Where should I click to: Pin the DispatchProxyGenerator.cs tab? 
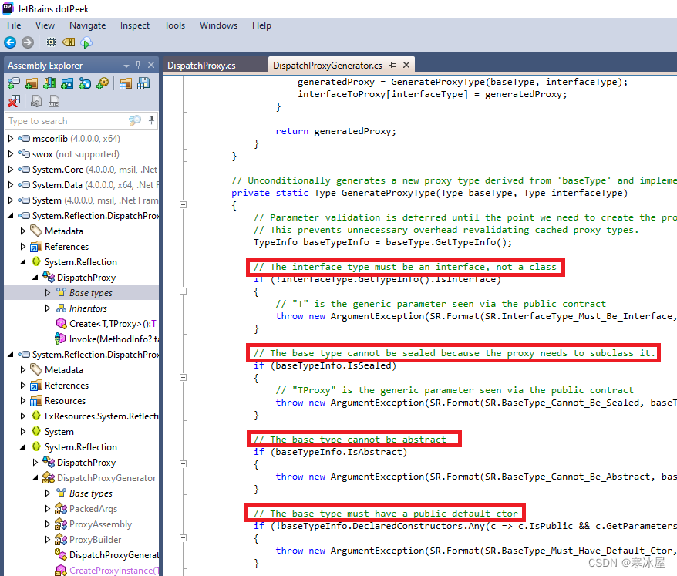[x=392, y=66]
